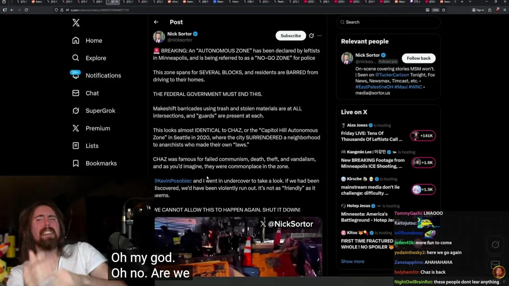This screenshot has height=286, width=509.
Task: Click the 150% zoom level indicator
Action: click(x=435, y=10)
